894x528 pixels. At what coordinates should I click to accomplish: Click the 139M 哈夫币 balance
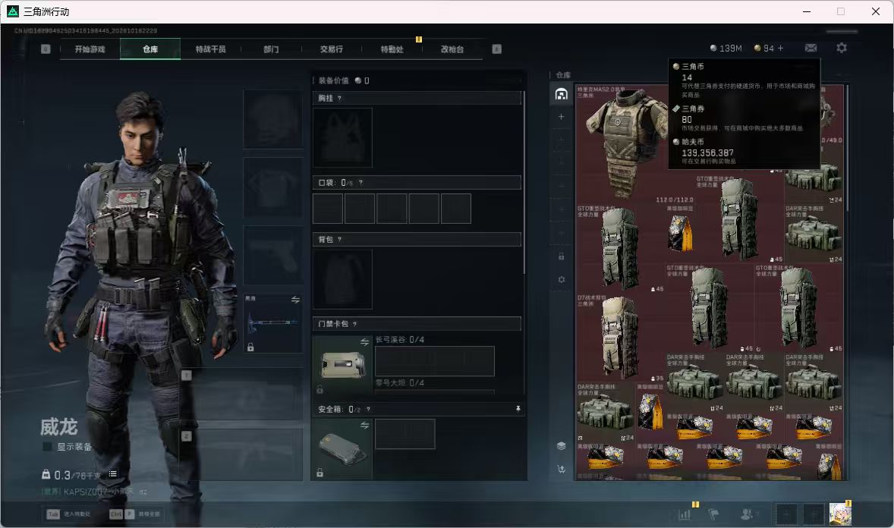726,49
